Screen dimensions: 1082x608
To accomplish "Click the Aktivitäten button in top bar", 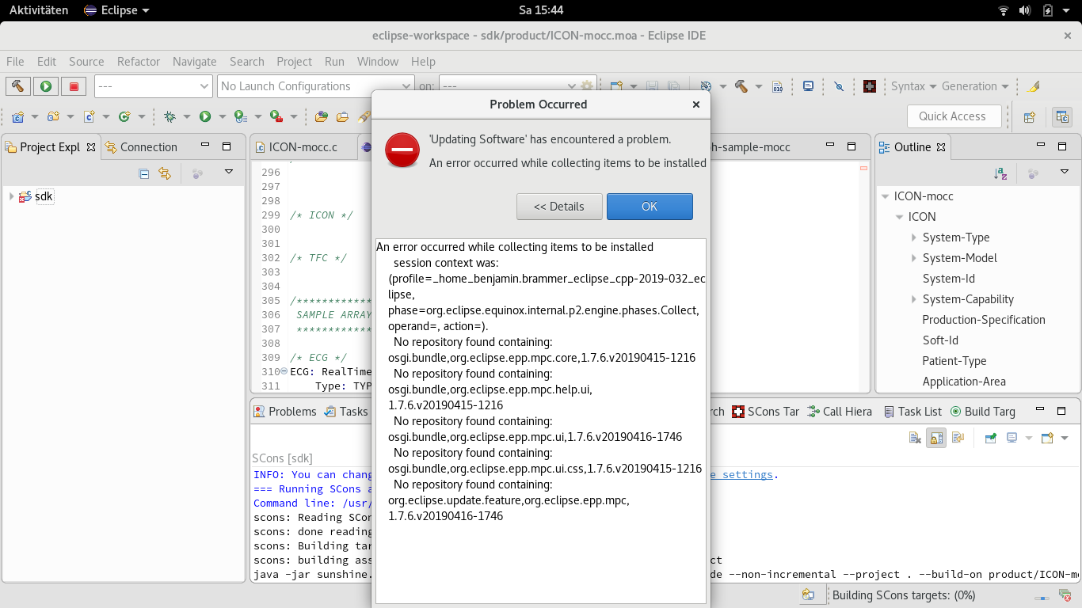I will 39,10.
